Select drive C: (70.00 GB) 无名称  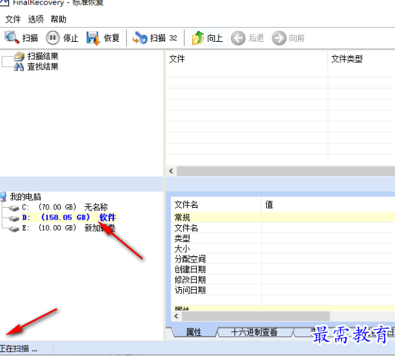point(65,208)
